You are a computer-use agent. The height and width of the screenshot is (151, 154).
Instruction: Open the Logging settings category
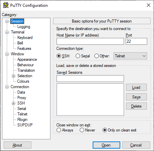click(x=24, y=27)
